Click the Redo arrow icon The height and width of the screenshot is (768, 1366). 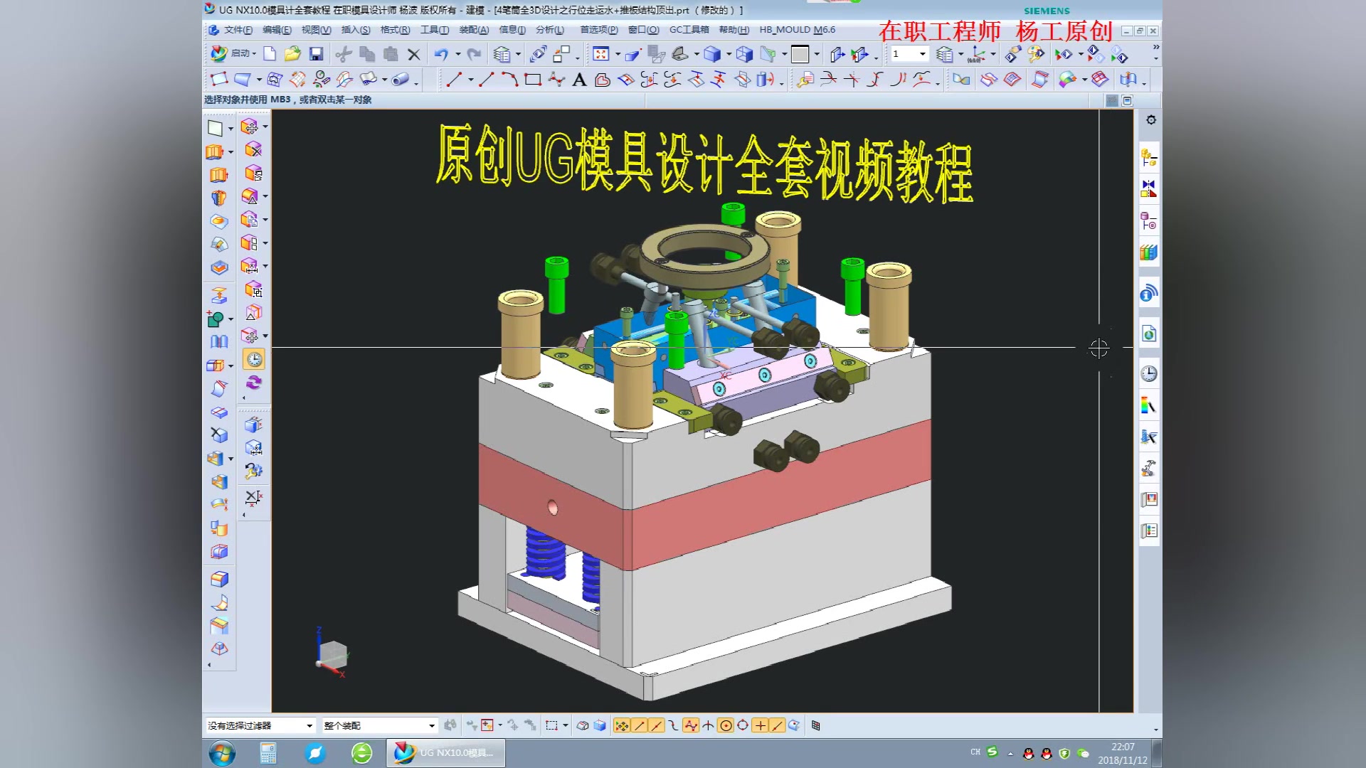[x=474, y=54]
